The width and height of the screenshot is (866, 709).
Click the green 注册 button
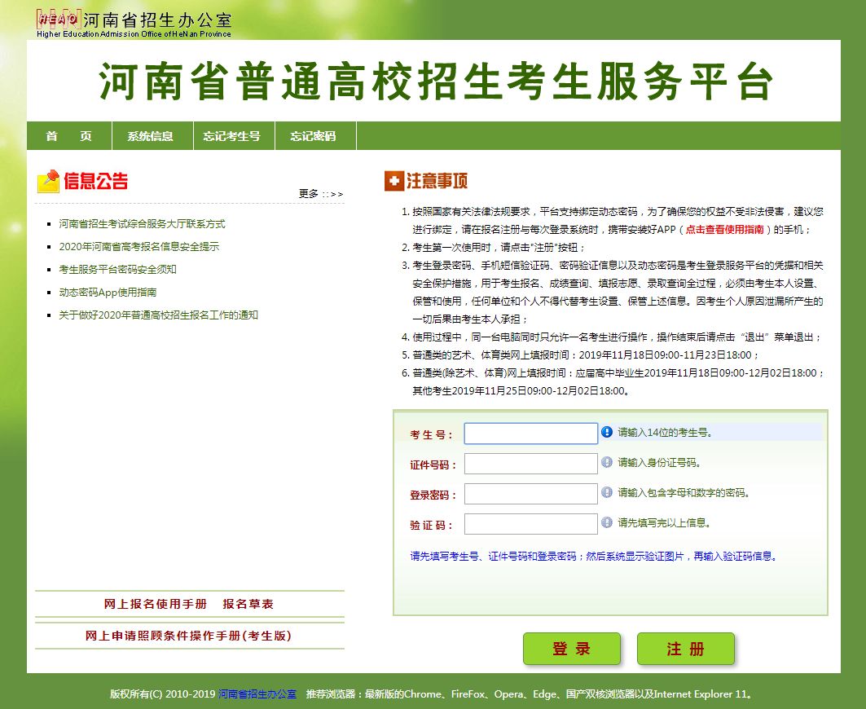(x=685, y=649)
